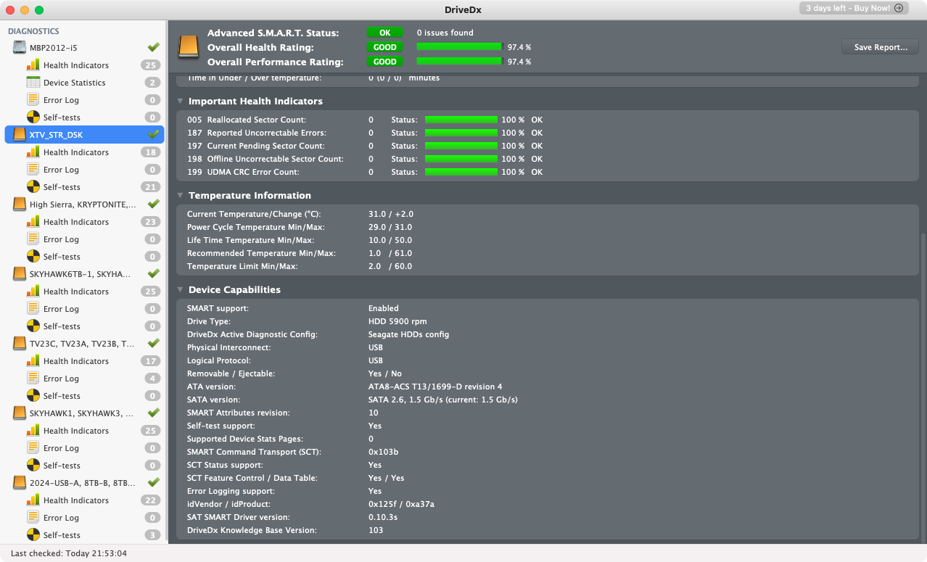Screen dimensions: 927x562
Task: Click the Overall Health Rating progress bar
Action: [x=460, y=47]
